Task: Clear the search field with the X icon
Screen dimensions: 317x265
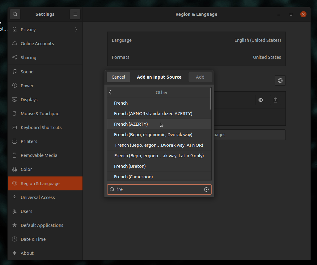Action: click(206, 189)
